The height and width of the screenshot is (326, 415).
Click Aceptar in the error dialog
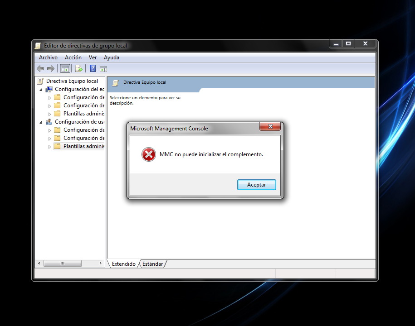coord(256,185)
